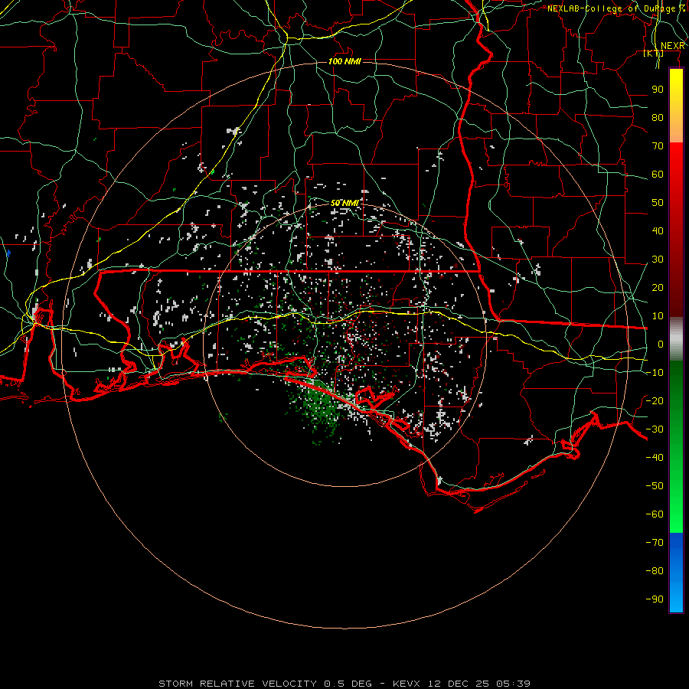Viewport: 689px width, 689px height.
Task: Click the 30 value on velocity scale
Action: click(658, 260)
